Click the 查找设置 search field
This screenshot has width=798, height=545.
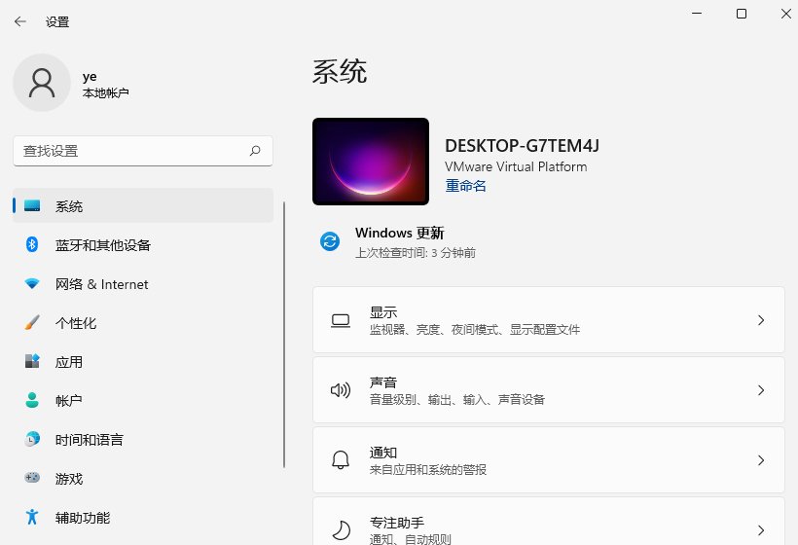pos(131,151)
